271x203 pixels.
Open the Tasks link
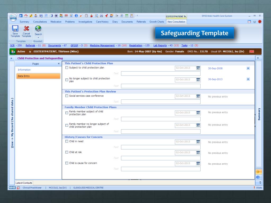click(x=184, y=45)
